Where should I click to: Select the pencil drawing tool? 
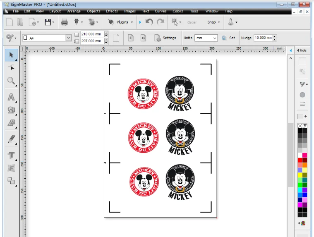click(x=12, y=139)
